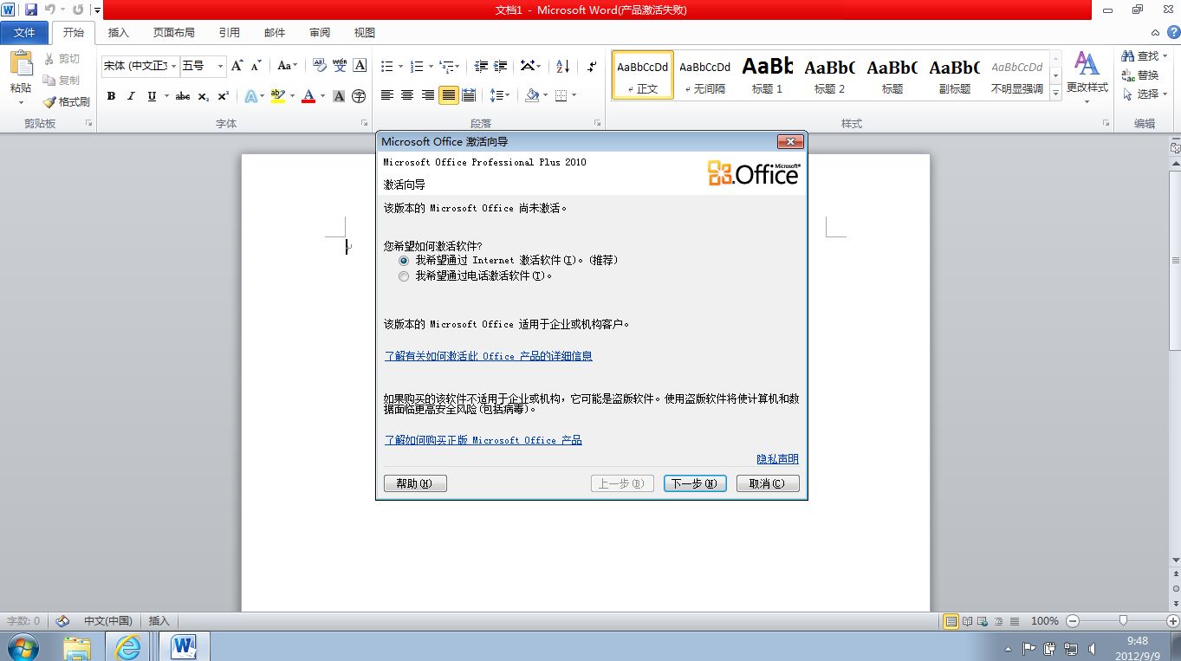Click the zoom slider handle

[x=1123, y=620]
